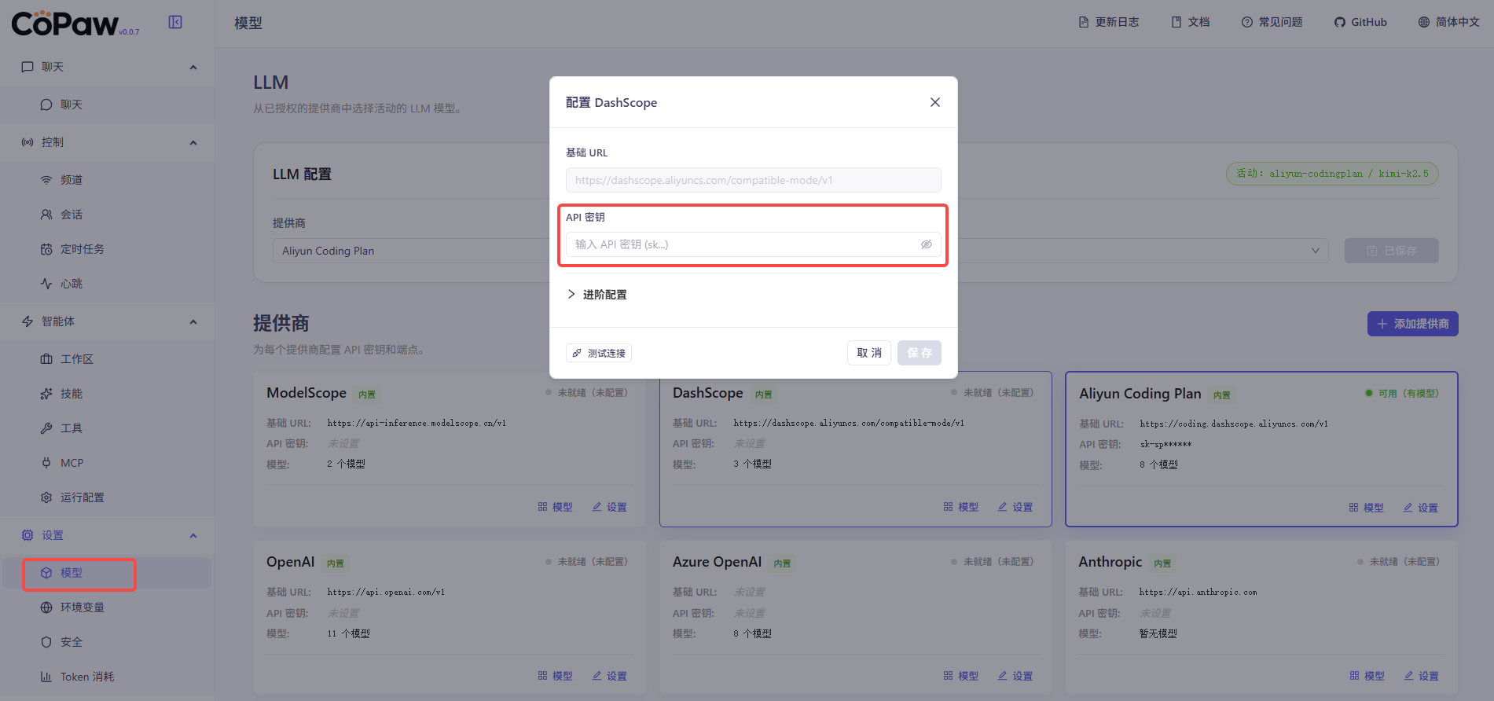Click the 文档 docs icon
This screenshot has width=1494, height=701.
pyautogui.click(x=1176, y=22)
